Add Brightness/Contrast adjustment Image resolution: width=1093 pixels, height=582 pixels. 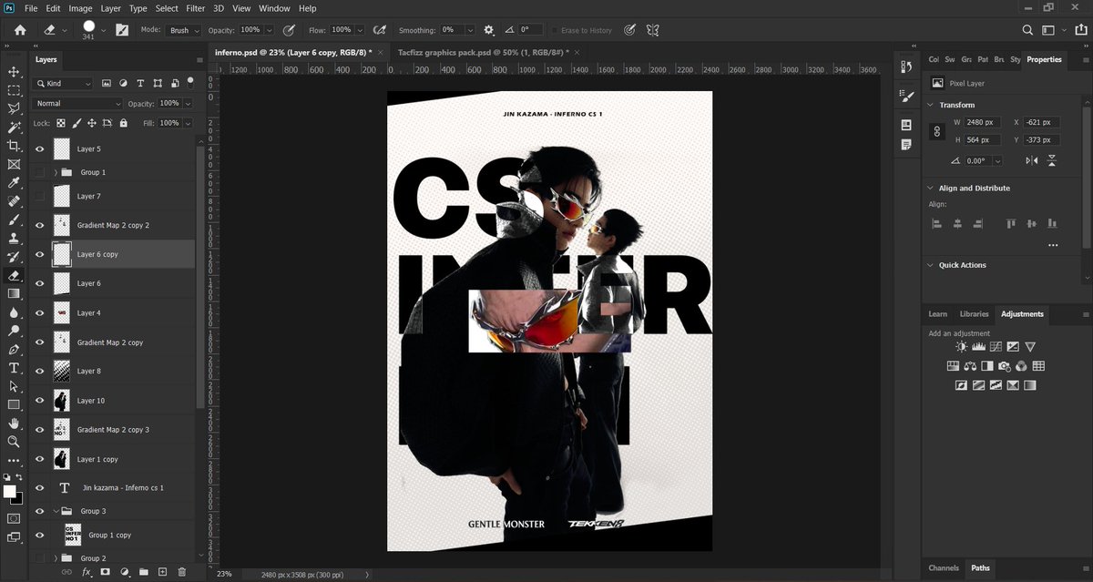tap(962, 347)
